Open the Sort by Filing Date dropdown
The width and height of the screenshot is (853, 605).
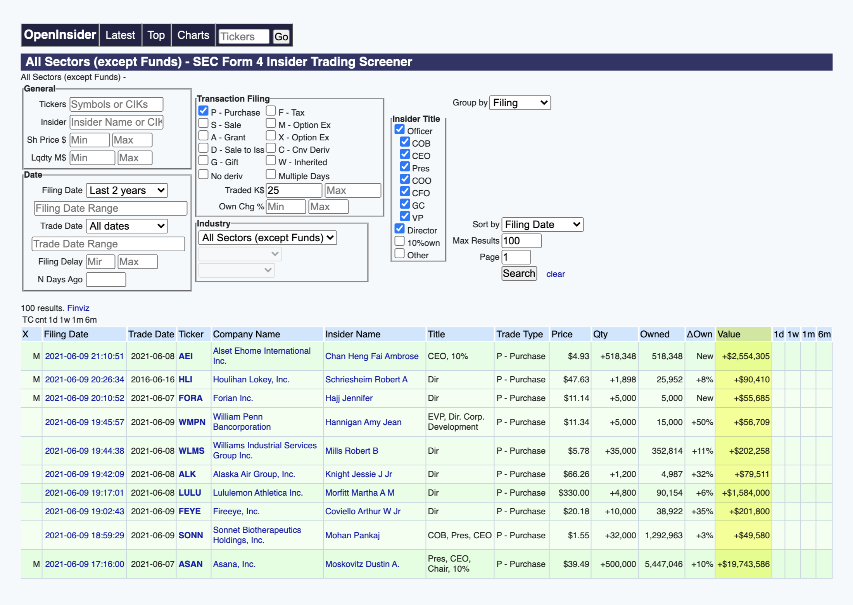(x=542, y=225)
